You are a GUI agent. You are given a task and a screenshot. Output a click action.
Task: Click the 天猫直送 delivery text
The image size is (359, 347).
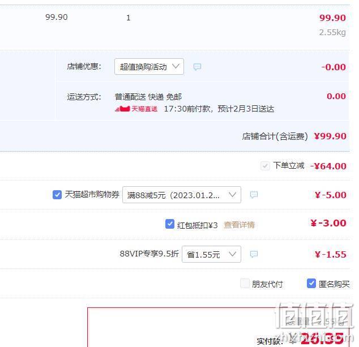tap(144, 109)
